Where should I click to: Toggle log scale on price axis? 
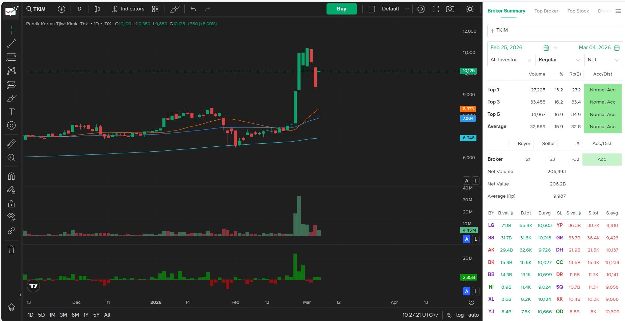[x=460, y=315]
